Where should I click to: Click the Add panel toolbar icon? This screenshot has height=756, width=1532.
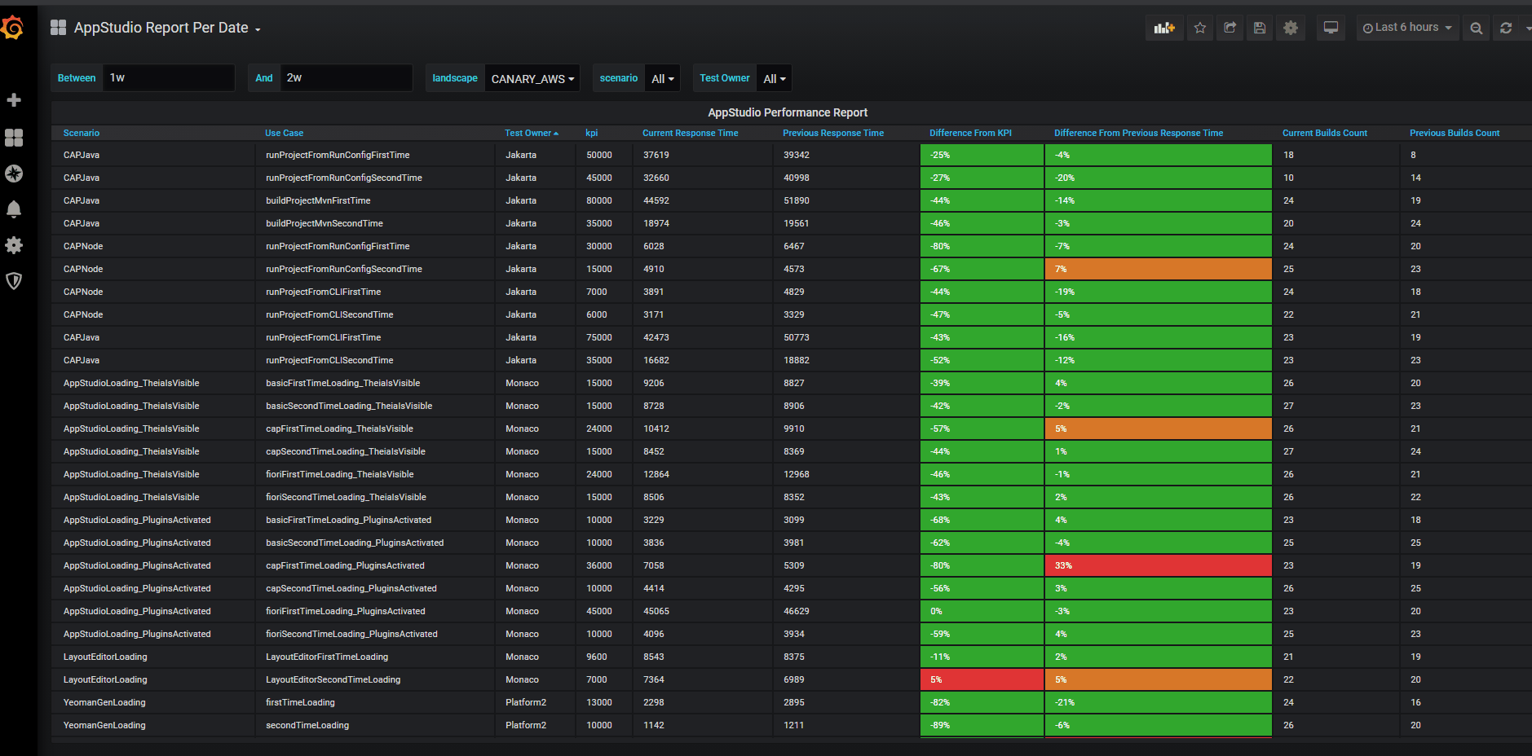[1164, 28]
